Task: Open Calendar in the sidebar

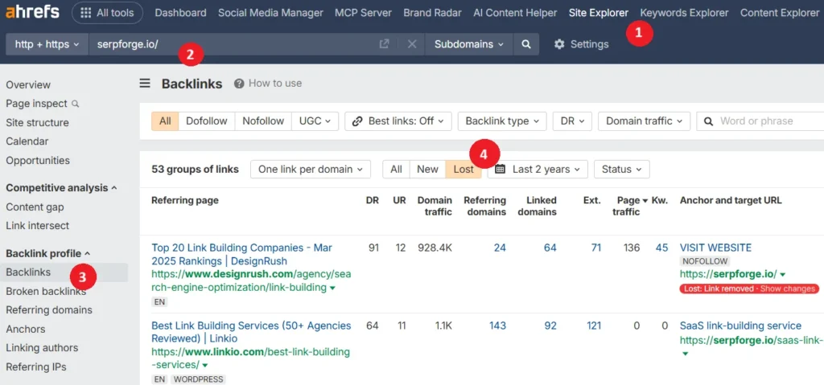Action: tap(27, 141)
